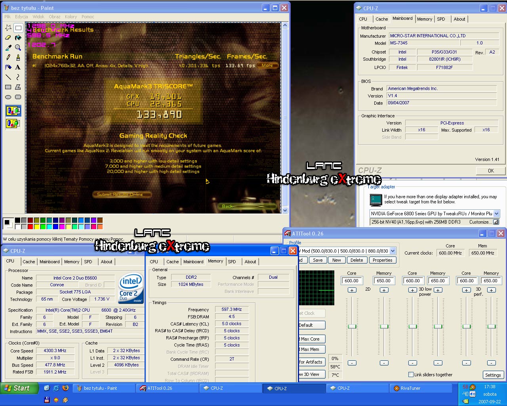Image resolution: width=507 pixels, height=406 pixels.
Task: Select the Text tool in Paint
Action: point(18,67)
